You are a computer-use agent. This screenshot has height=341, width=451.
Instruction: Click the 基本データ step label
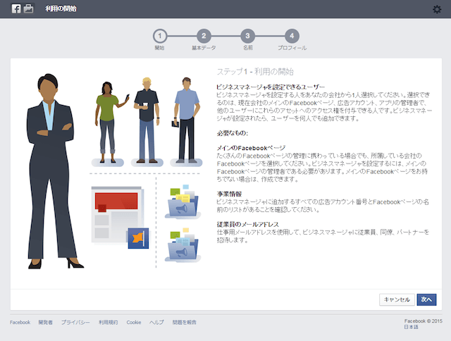(x=204, y=48)
